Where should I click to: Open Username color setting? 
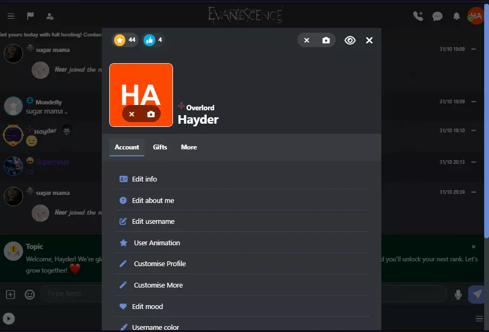(x=155, y=327)
